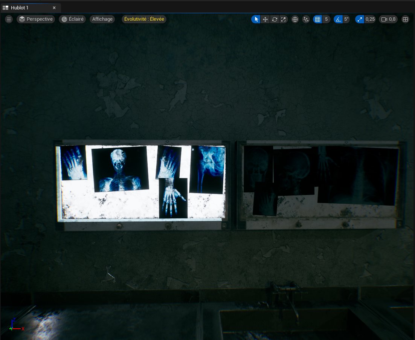Open the viewport options hamburger menu
Image resolution: width=415 pixels, height=340 pixels.
pyautogui.click(x=9, y=19)
